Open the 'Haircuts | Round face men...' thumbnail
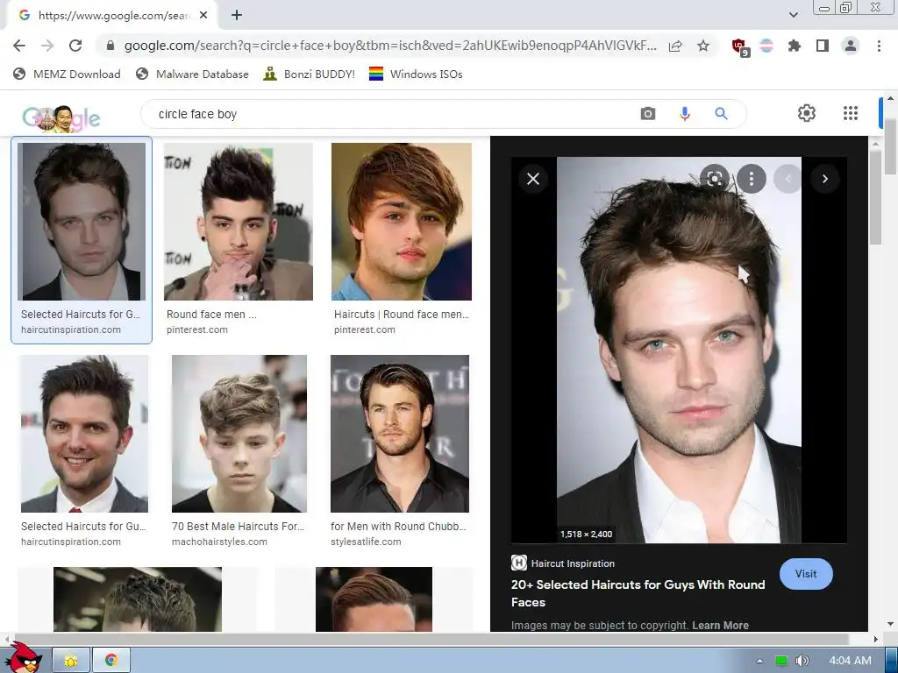The image size is (898, 673). click(402, 222)
